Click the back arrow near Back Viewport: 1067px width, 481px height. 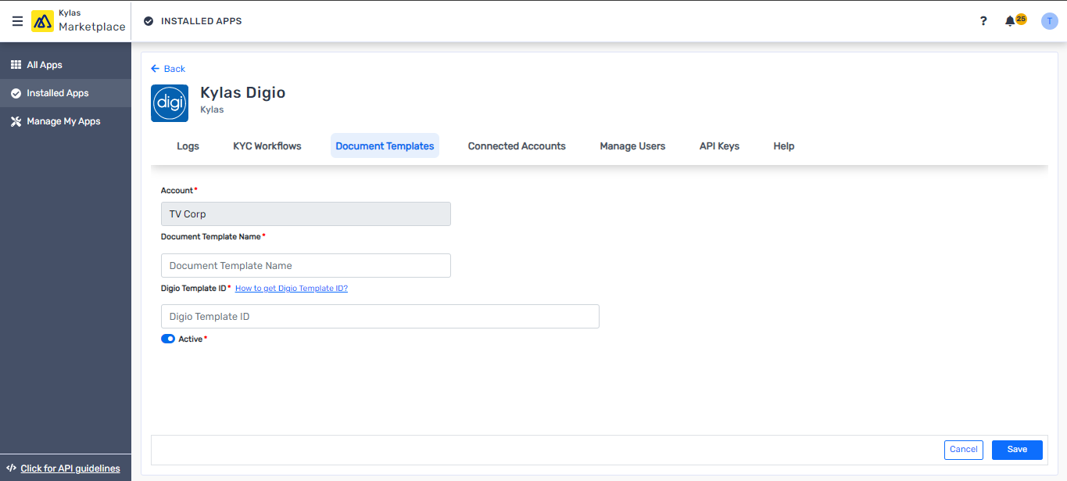pos(155,69)
